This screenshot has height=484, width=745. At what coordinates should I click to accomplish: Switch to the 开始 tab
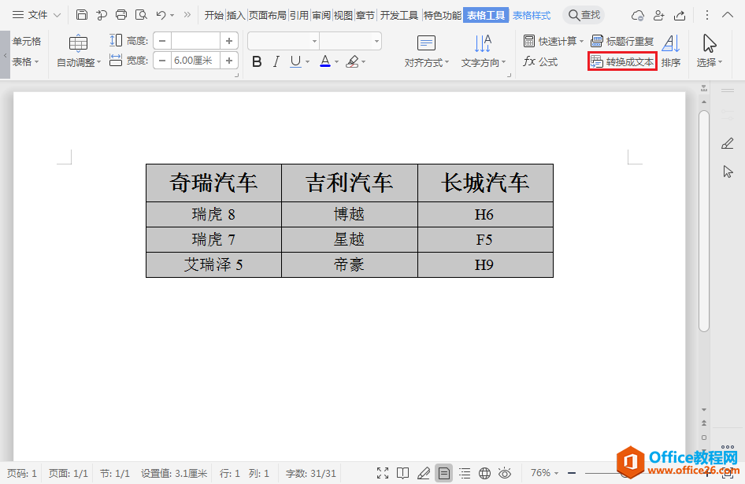click(213, 16)
